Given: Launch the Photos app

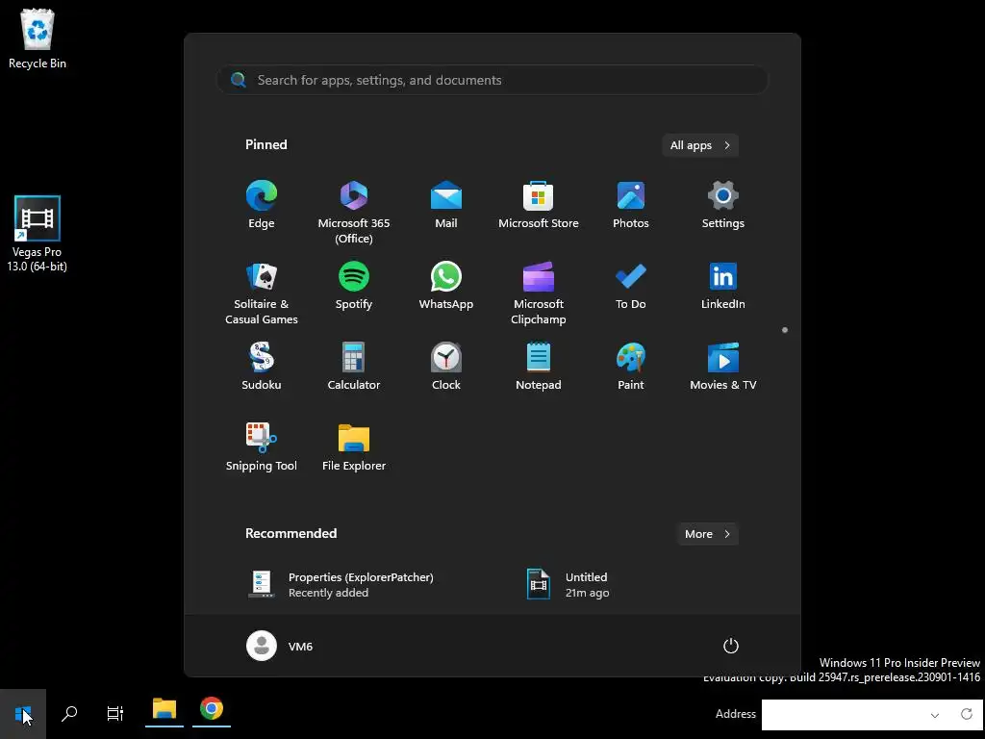Looking at the screenshot, I should click(631, 206).
